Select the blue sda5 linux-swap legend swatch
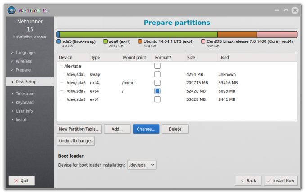This screenshot has height=194, width=306. coord(58,41)
